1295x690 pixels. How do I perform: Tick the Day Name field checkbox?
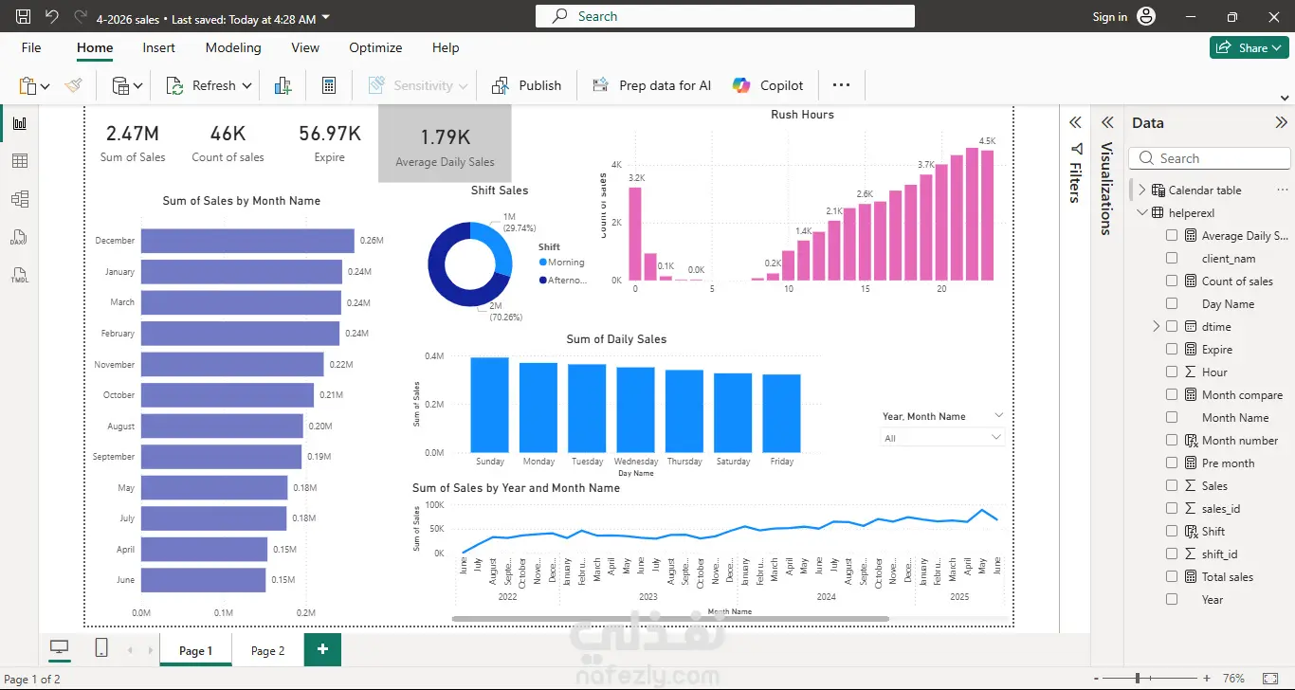1172,303
